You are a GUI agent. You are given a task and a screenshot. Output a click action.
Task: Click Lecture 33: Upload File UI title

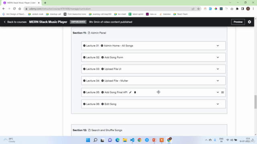point(104,69)
